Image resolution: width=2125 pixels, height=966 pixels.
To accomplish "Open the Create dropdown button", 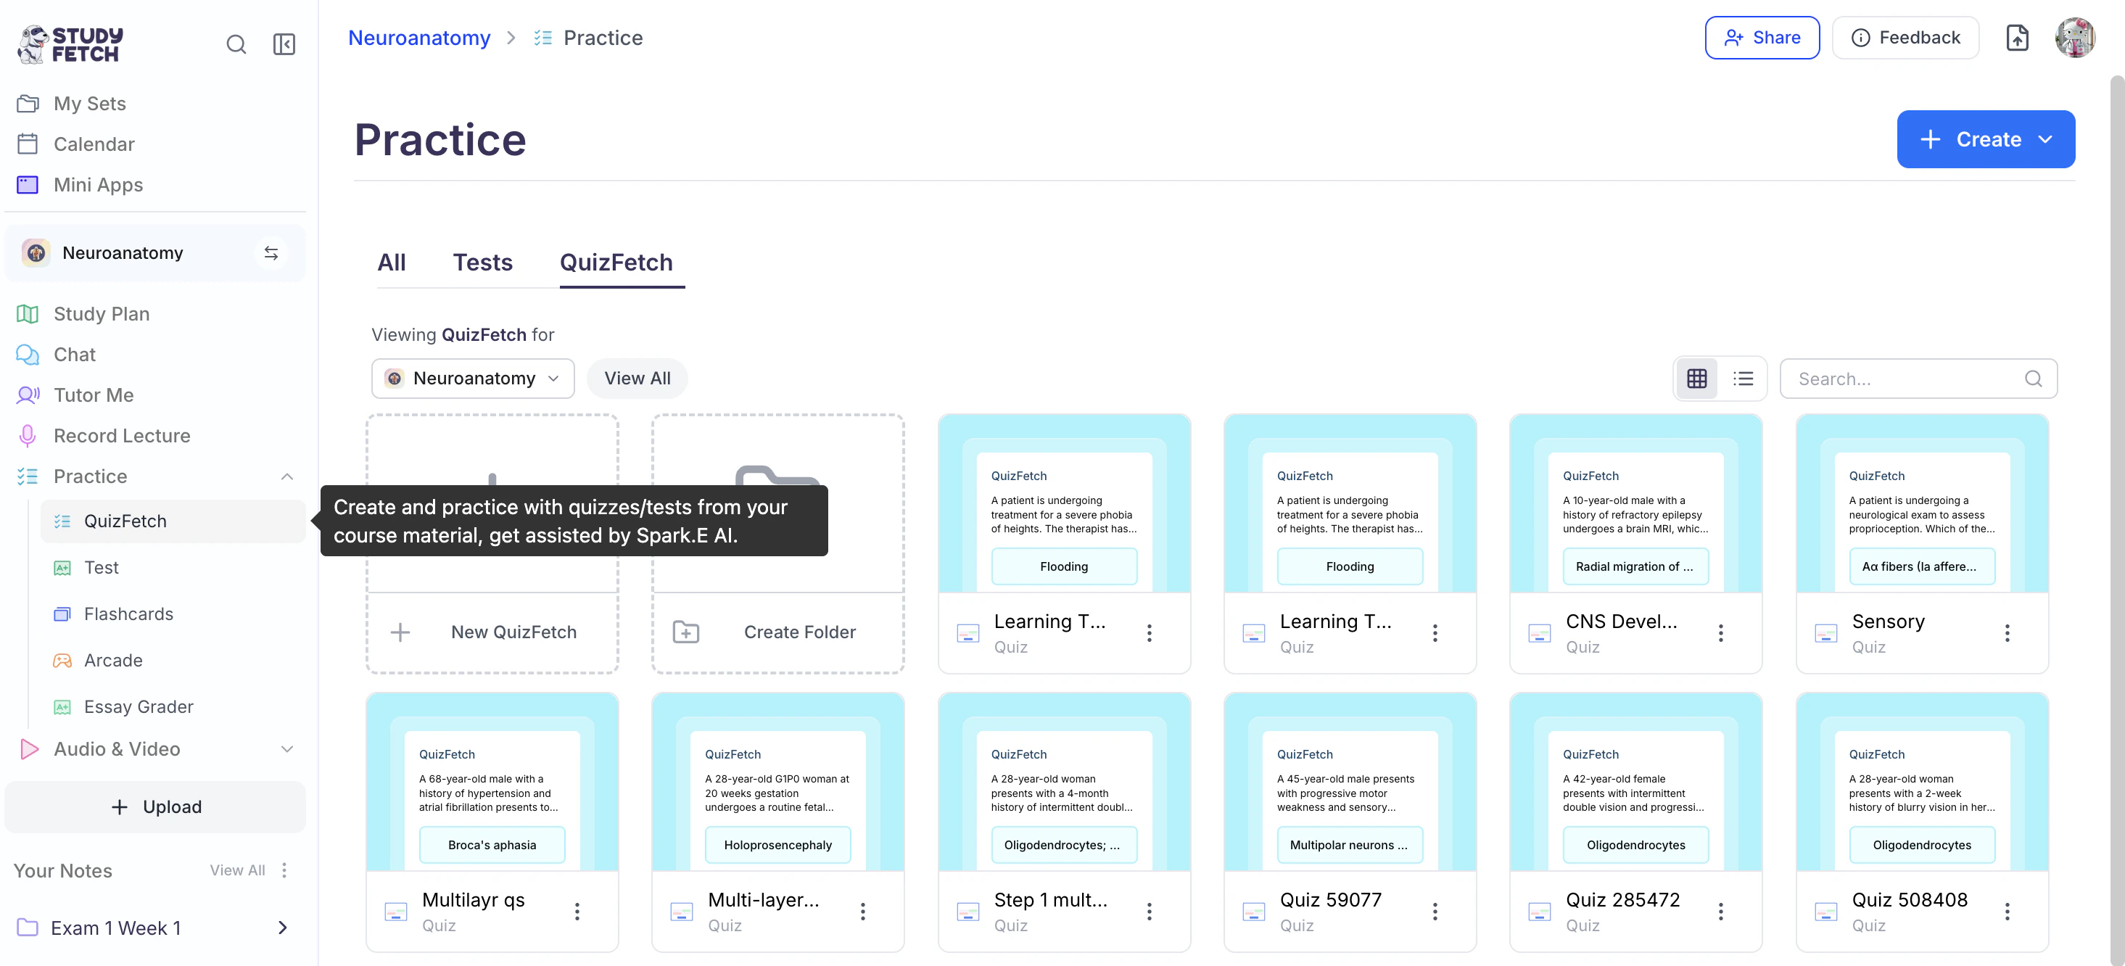I will 1986,139.
